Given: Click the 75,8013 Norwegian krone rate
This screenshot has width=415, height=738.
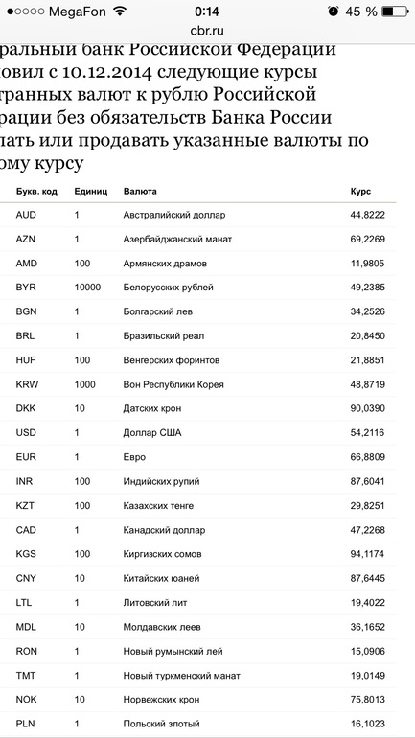Looking at the screenshot, I should coord(368,700).
